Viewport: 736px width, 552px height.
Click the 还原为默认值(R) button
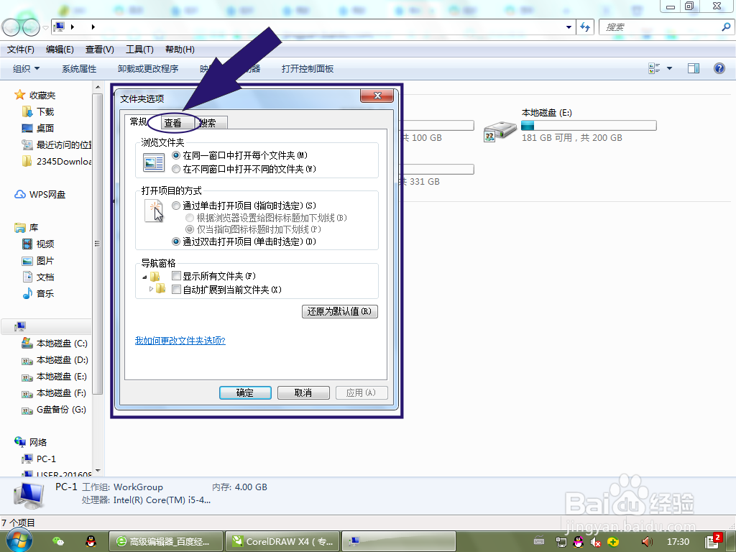point(339,311)
